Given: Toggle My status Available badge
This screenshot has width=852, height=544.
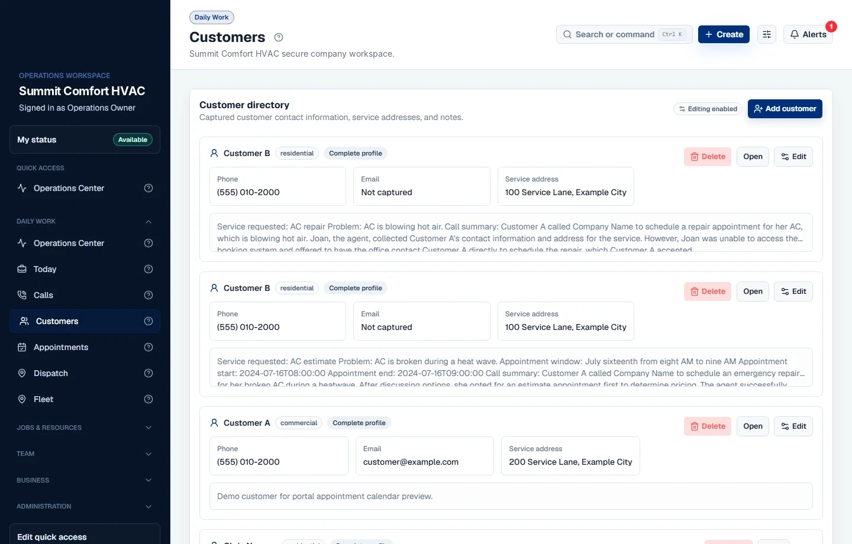Looking at the screenshot, I should tap(133, 140).
